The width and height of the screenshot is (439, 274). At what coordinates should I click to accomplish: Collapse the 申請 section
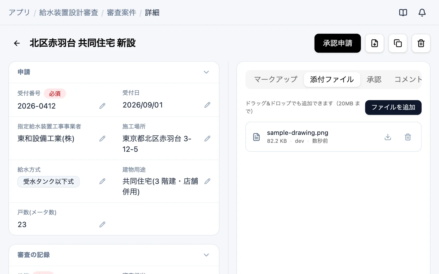click(x=206, y=72)
